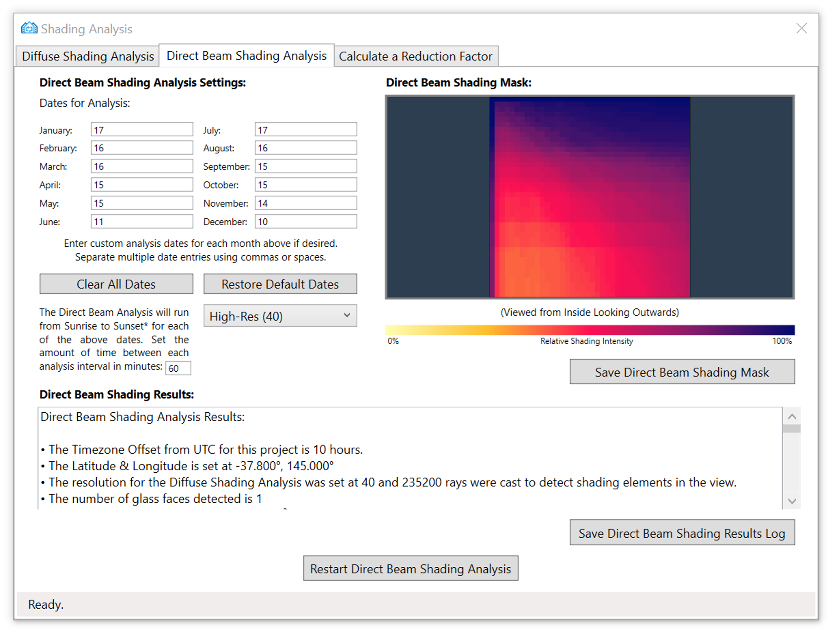This screenshot has height=637, width=834.
Task: Click Clear All Dates
Action: (116, 284)
